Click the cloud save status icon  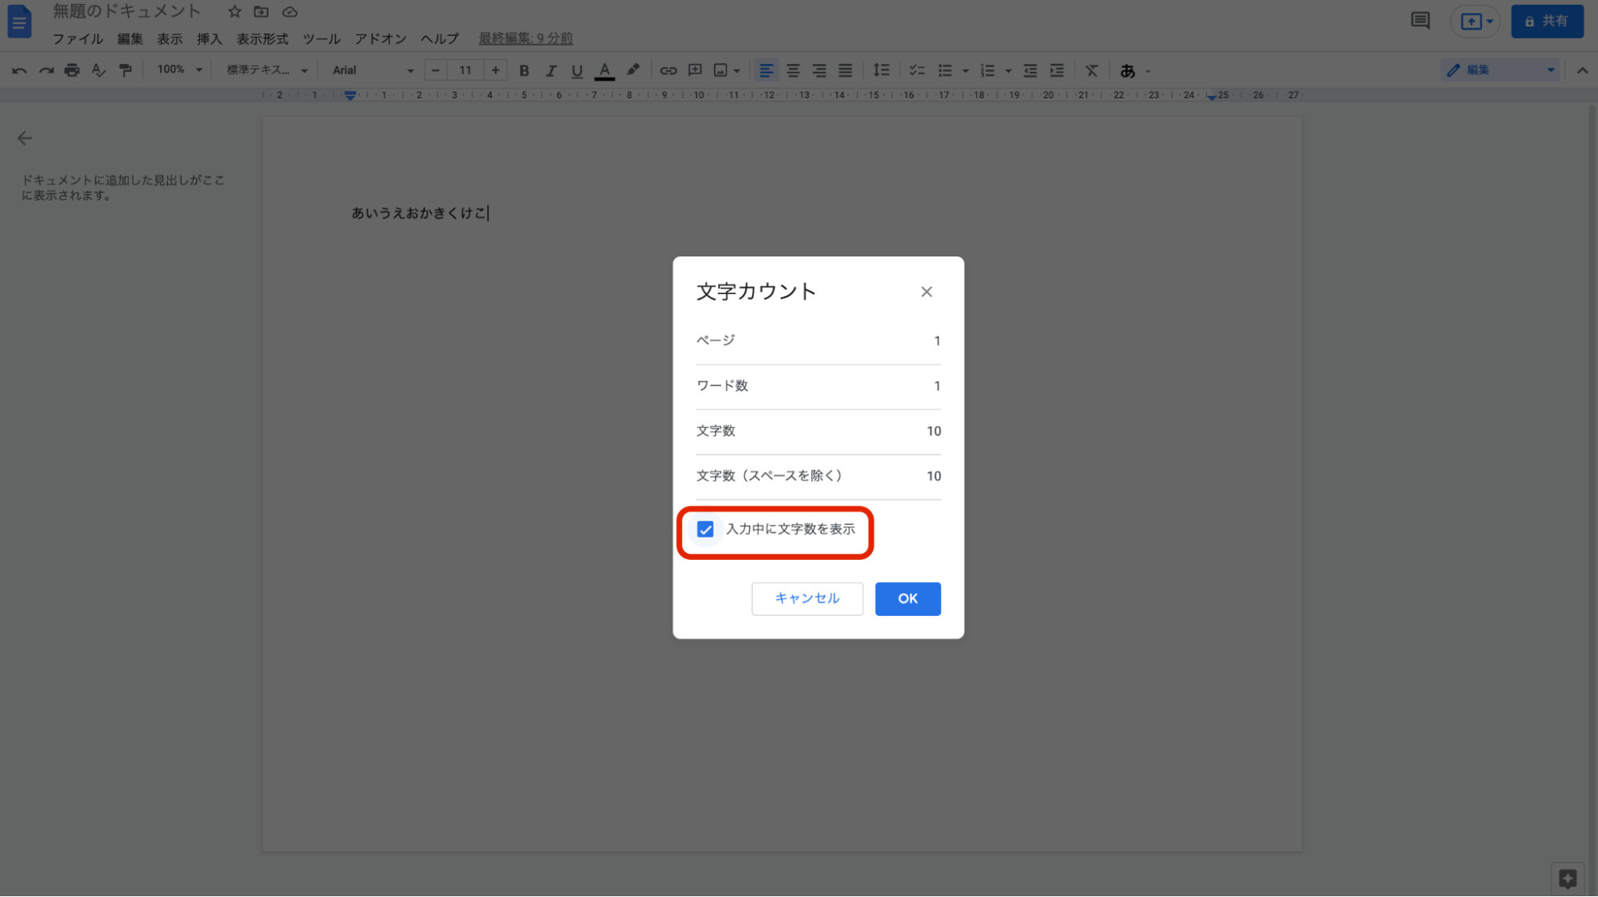pos(290,12)
